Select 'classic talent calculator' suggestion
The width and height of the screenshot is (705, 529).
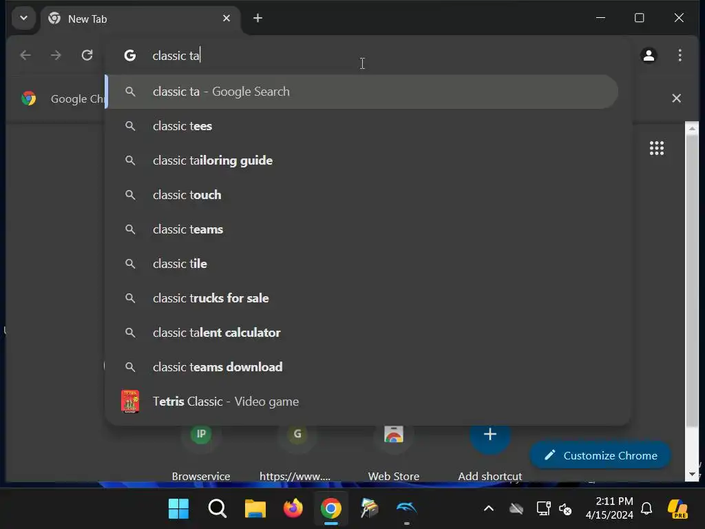tap(362, 333)
